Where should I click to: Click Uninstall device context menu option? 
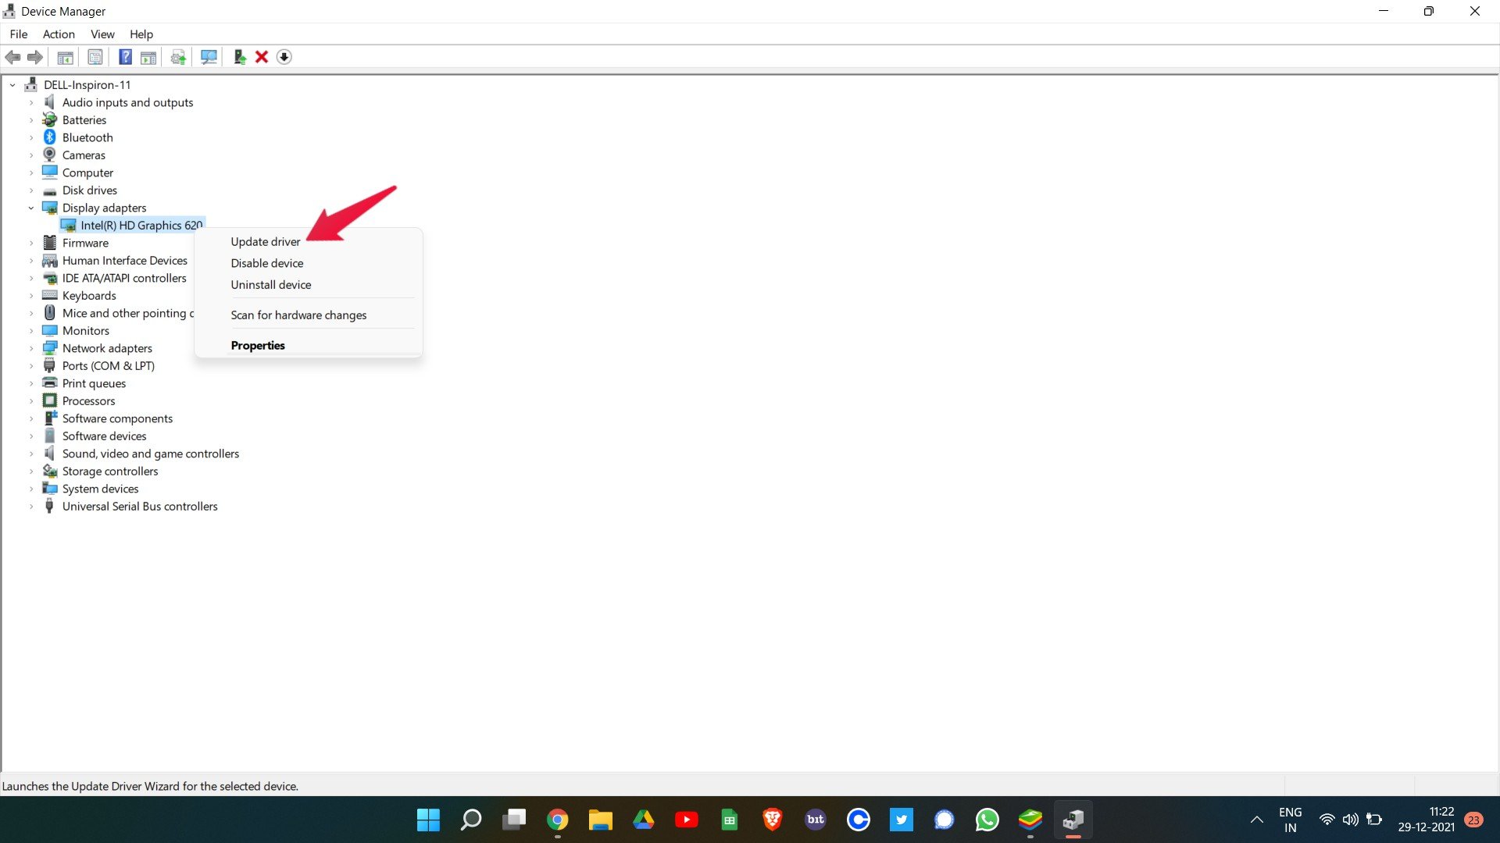[x=271, y=284]
